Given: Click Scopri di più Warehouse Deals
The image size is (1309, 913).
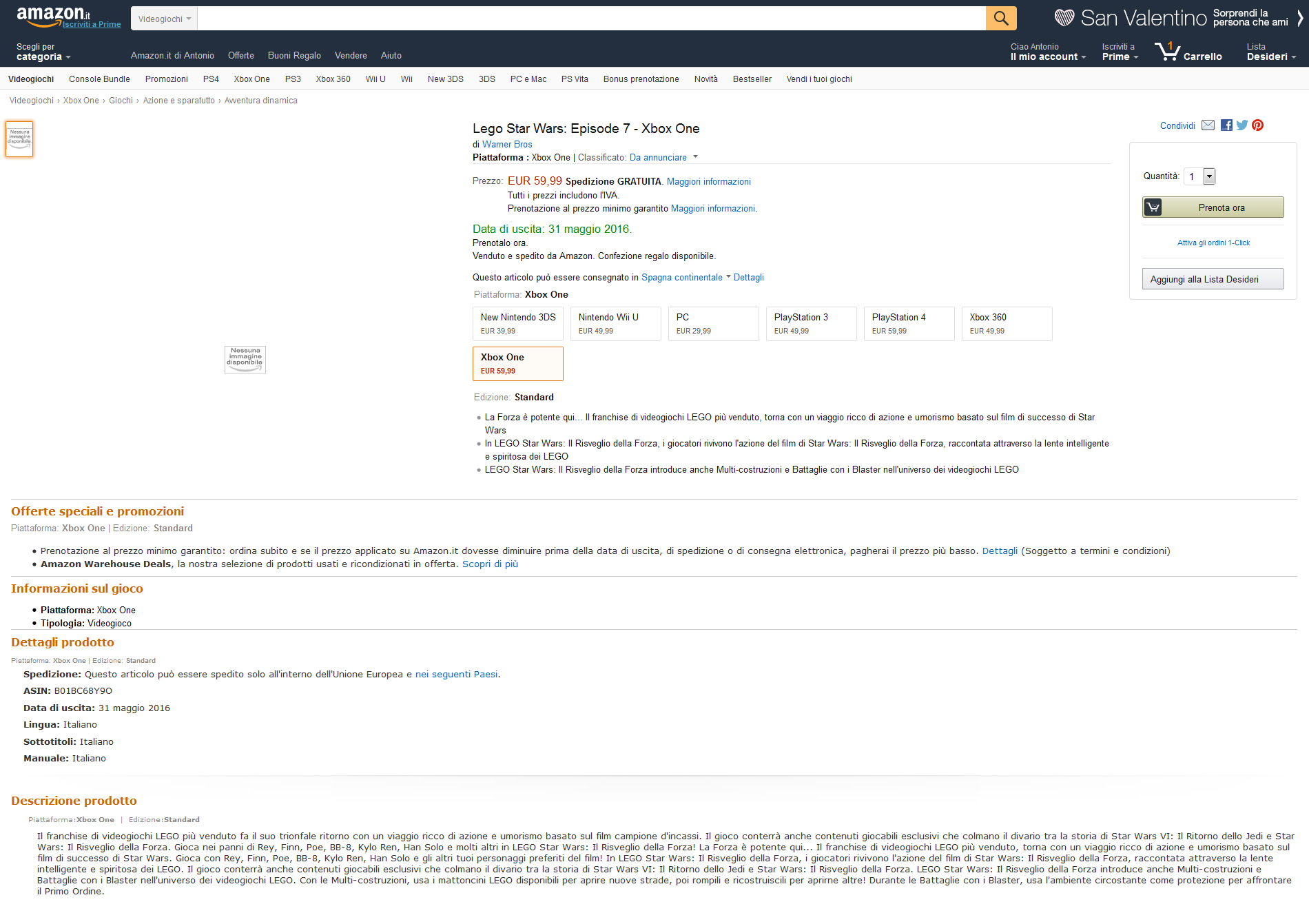Looking at the screenshot, I should (x=490, y=564).
